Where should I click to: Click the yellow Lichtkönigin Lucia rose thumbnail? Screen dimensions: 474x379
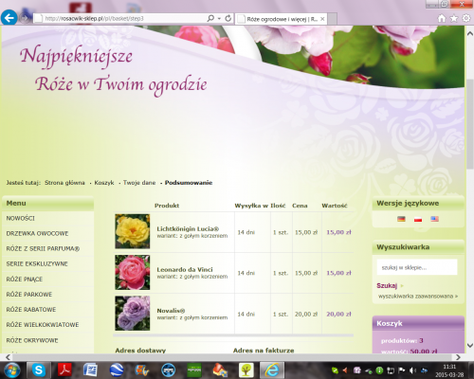point(133,231)
